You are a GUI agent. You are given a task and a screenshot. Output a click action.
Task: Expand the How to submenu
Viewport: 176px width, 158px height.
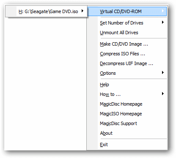click(x=127, y=94)
